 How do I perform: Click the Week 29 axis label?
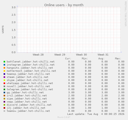pyautogui.click(x=60, y=55)
